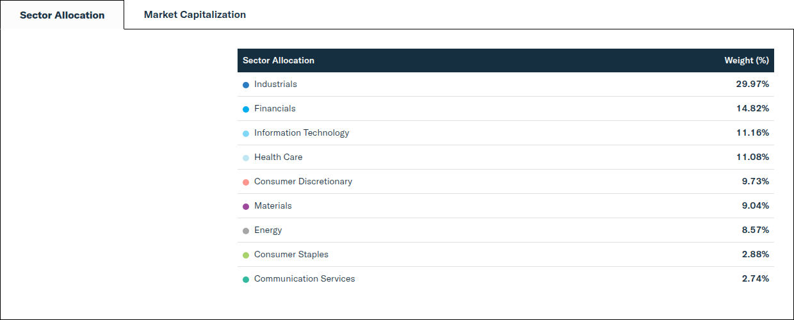
Task: Click the Consumer Discretionary pink dot
Action: click(246, 182)
